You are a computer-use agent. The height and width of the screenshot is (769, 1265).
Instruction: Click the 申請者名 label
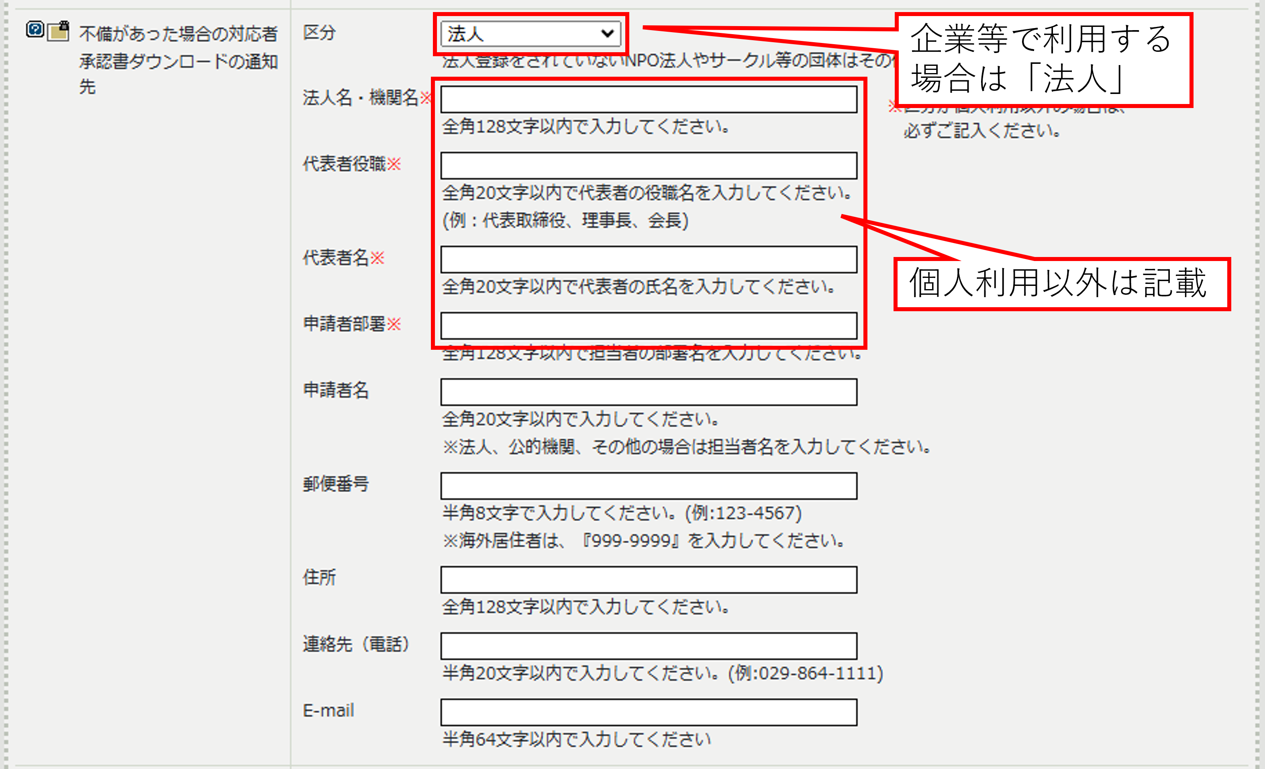coord(336,390)
